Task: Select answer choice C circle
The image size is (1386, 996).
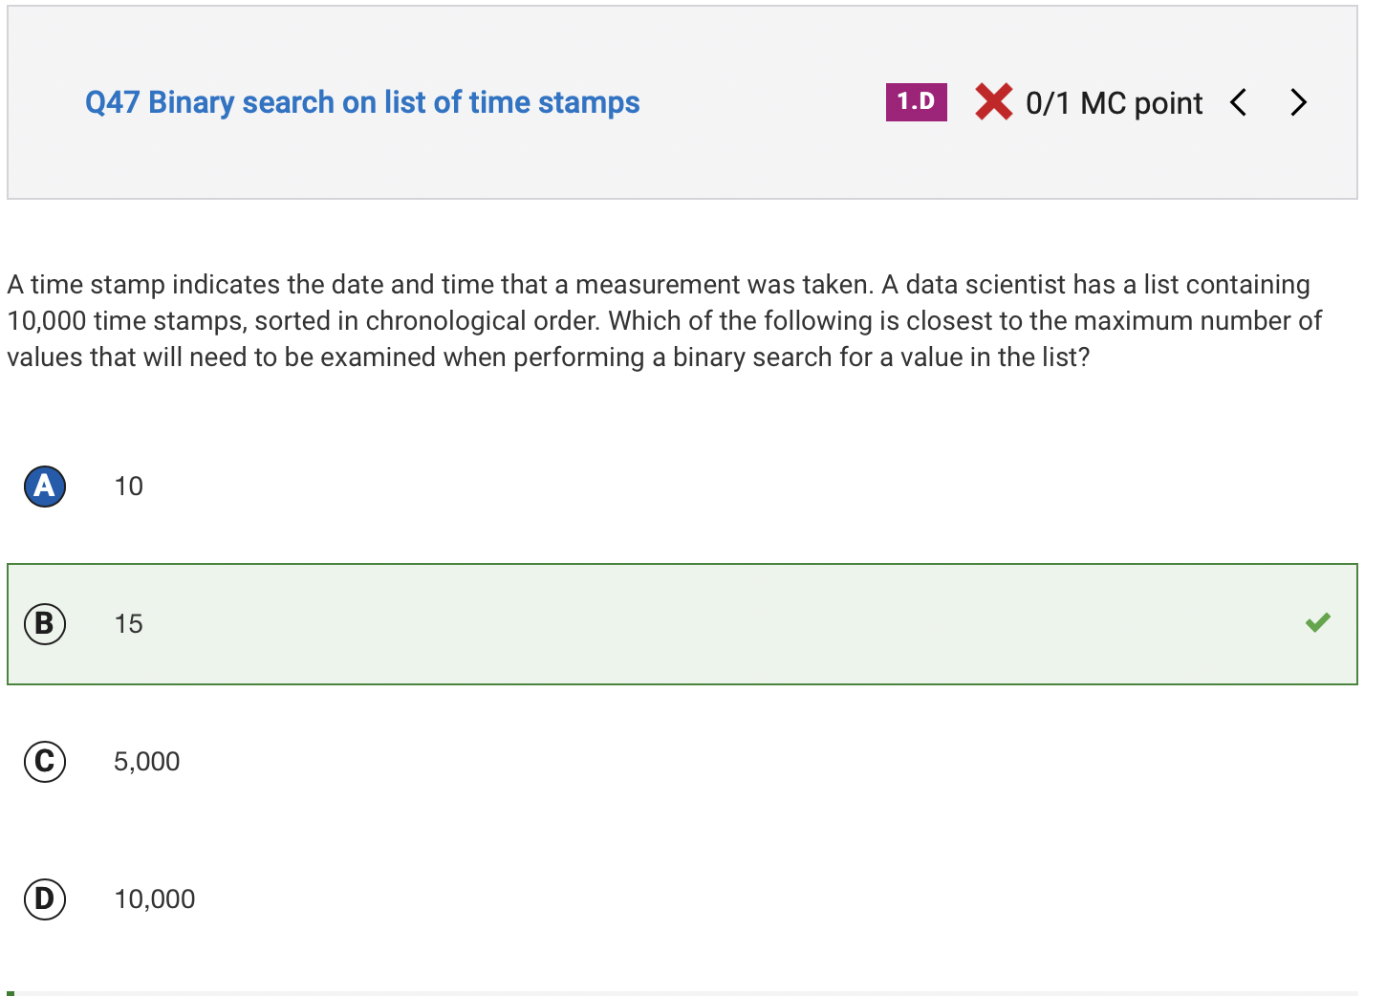Action: [x=45, y=762]
